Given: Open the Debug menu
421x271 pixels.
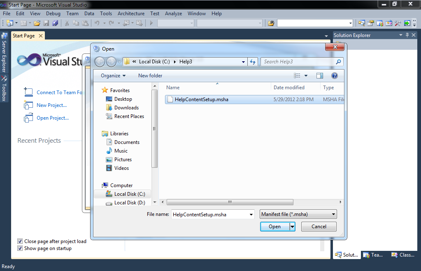Looking at the screenshot, I should tap(53, 14).
